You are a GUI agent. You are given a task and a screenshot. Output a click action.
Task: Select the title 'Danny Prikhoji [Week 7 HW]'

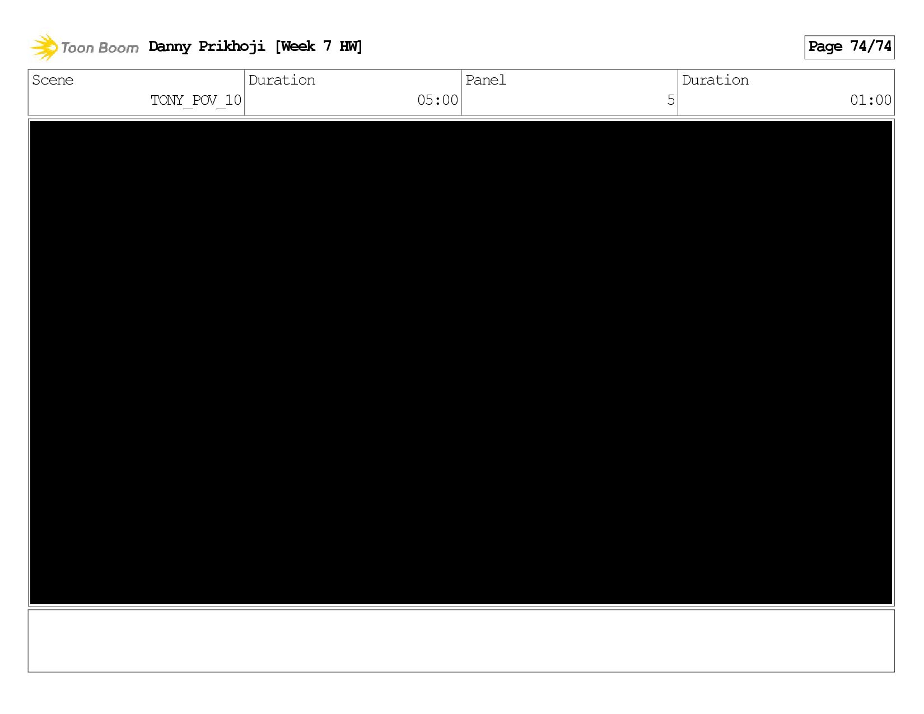(256, 46)
